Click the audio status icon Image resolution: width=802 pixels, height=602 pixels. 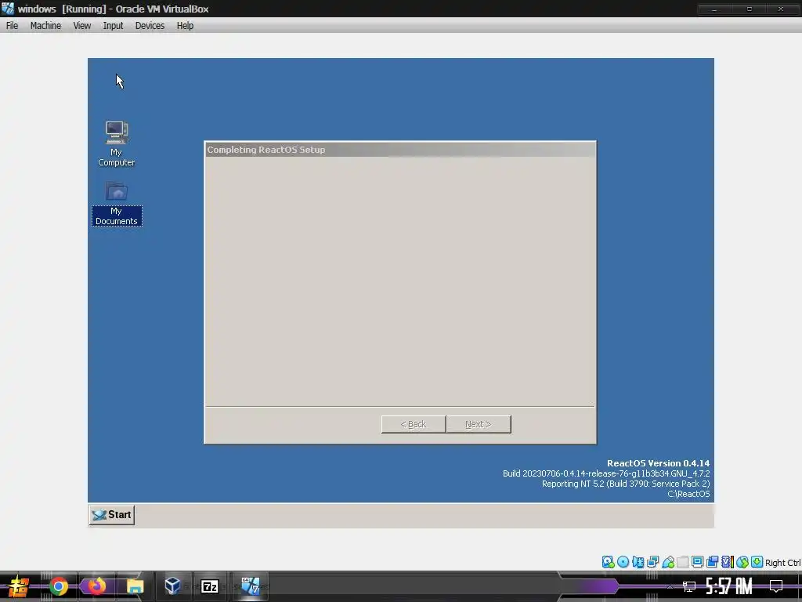638,562
